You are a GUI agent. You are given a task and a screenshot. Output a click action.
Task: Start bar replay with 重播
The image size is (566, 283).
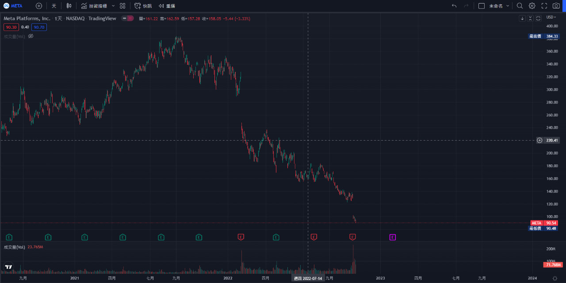tap(167, 6)
